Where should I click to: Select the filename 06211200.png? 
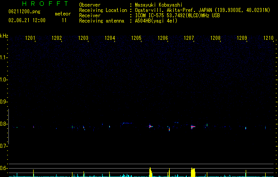[24, 12]
